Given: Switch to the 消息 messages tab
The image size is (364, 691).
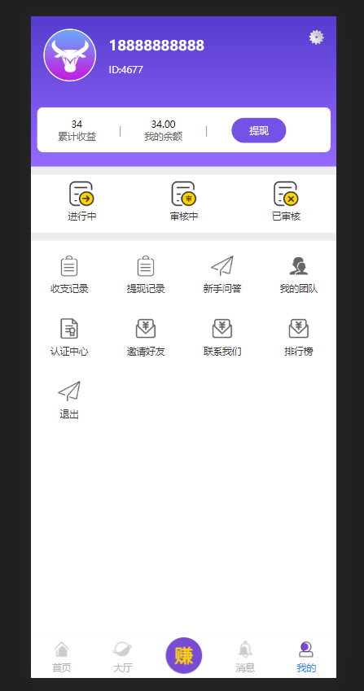Looking at the screenshot, I should pos(245,657).
